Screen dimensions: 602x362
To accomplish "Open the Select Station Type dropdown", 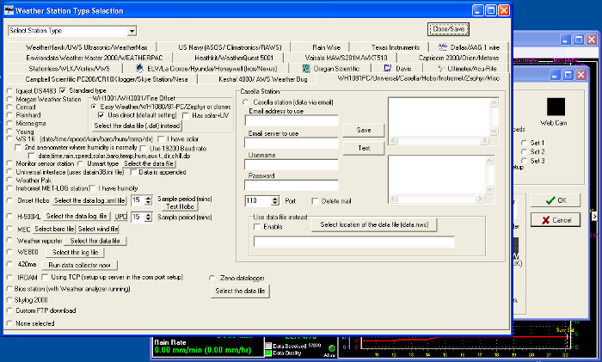I will tap(132, 31).
